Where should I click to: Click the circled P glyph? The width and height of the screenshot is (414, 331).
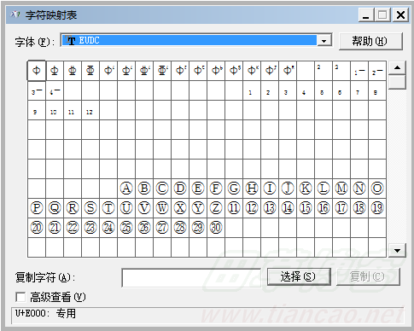click(x=37, y=208)
